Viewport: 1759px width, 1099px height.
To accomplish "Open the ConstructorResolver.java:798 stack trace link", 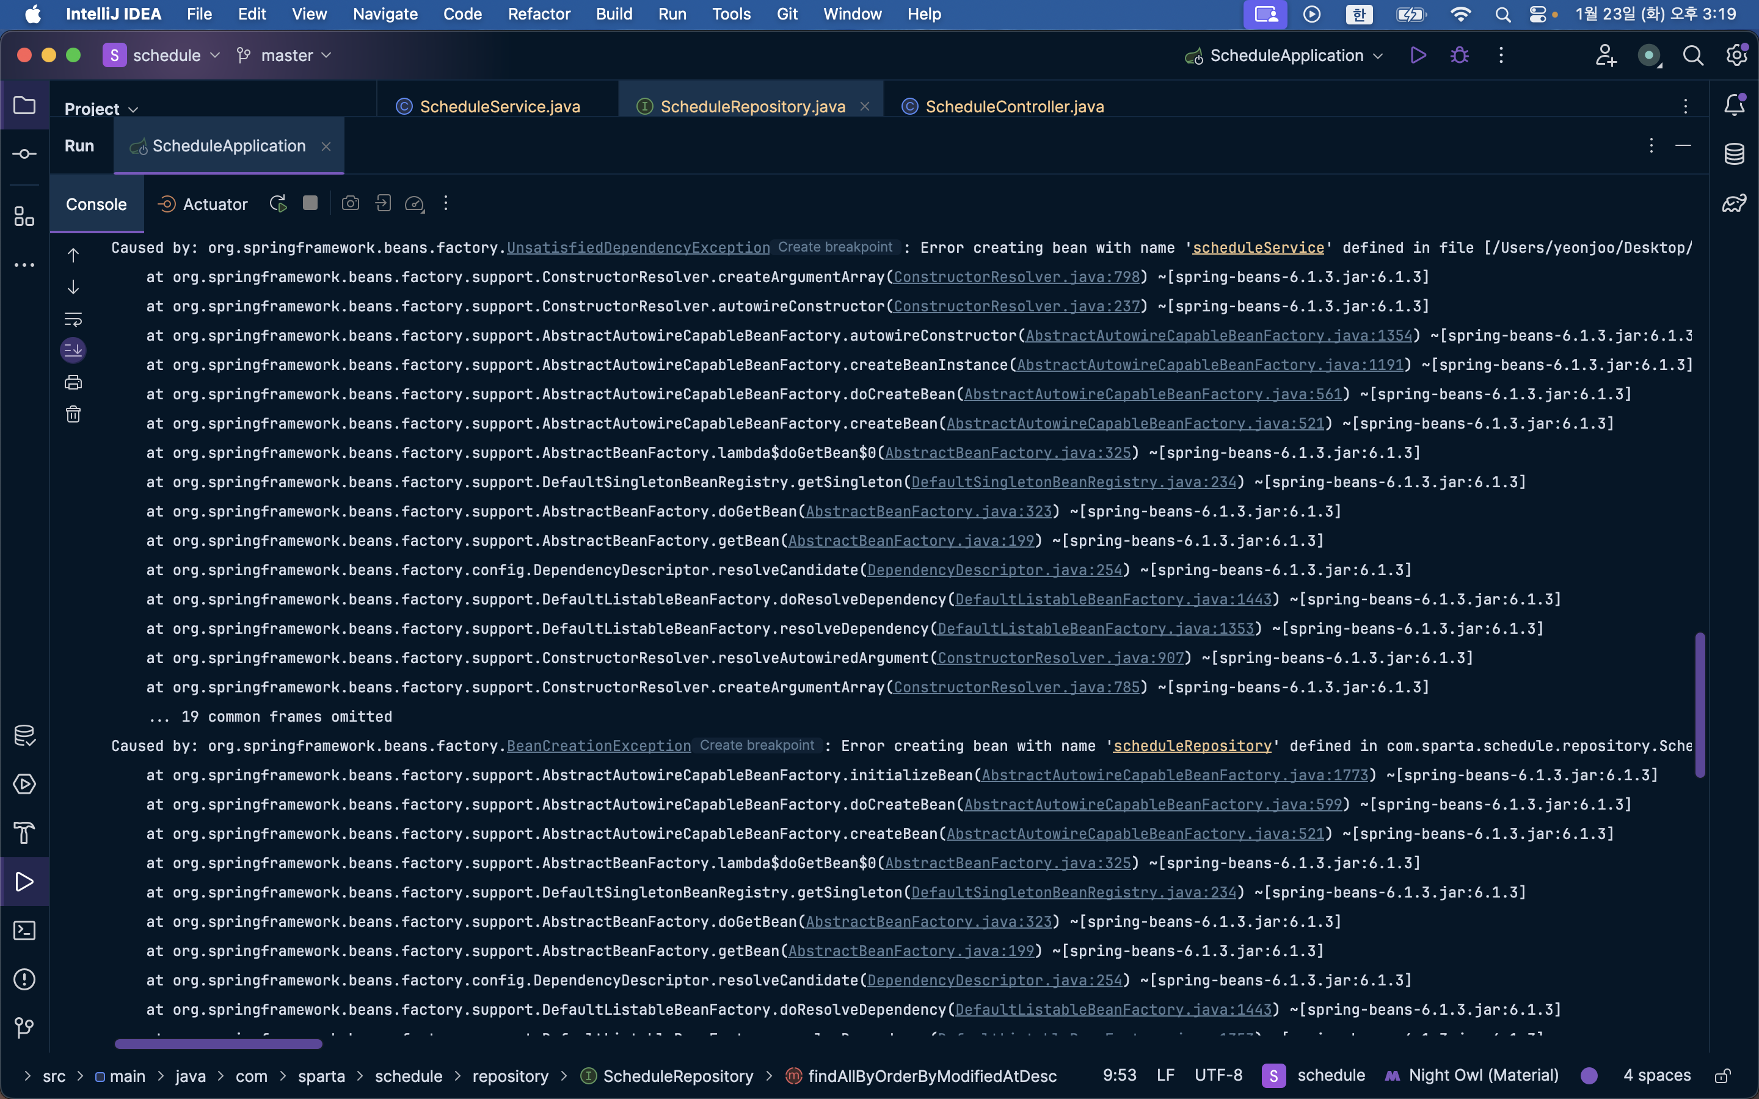I will click(x=1016, y=277).
